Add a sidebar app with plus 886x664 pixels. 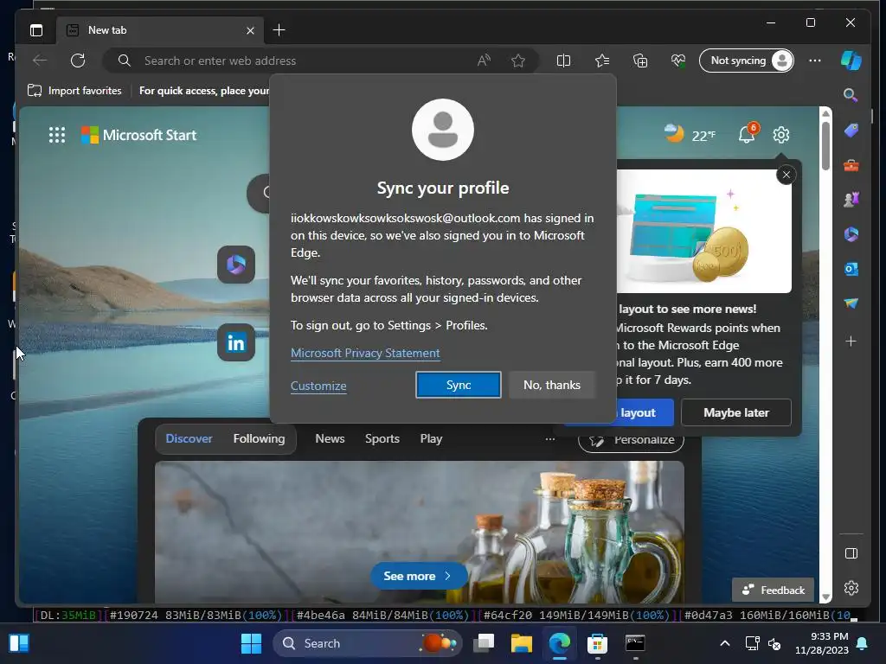pyautogui.click(x=851, y=341)
